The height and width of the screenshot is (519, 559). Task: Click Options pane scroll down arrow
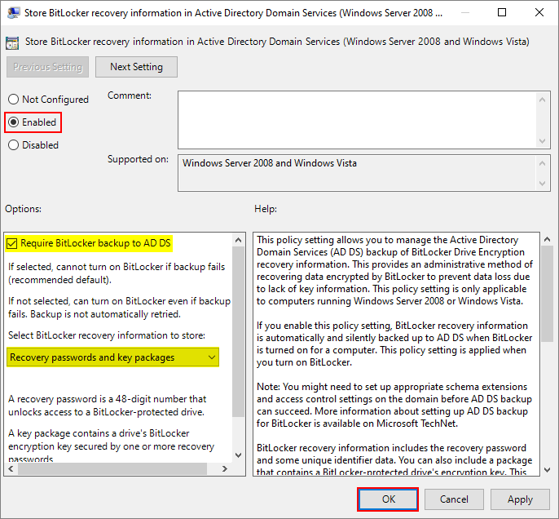[x=239, y=455]
